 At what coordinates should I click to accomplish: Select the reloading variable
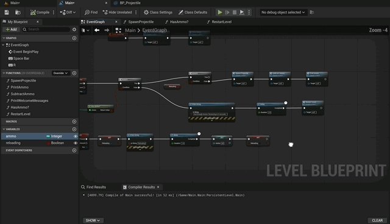point(13,143)
